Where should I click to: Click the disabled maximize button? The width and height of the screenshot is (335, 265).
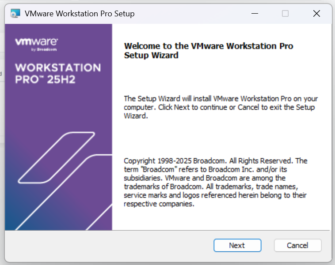[285, 13]
